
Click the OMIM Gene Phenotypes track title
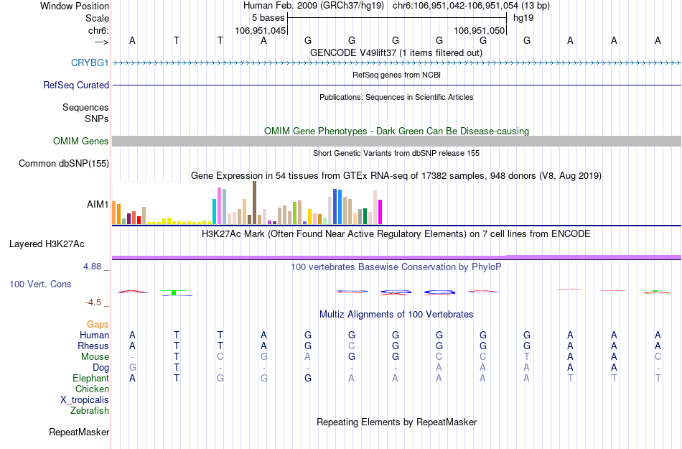pyautogui.click(x=396, y=131)
